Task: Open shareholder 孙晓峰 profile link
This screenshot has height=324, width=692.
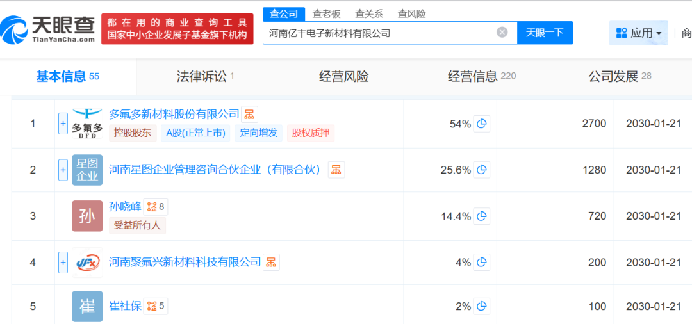Action: point(125,206)
